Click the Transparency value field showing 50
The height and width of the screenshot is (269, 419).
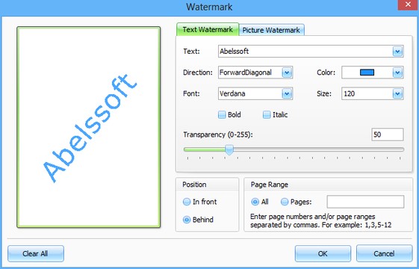click(388, 134)
